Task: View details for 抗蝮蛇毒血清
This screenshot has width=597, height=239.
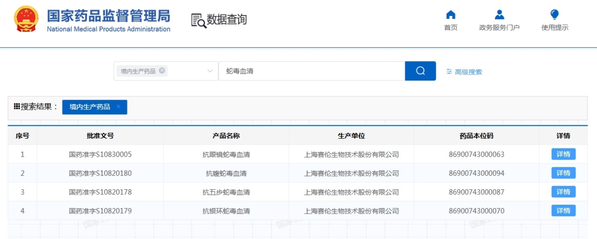Action: tap(563, 173)
